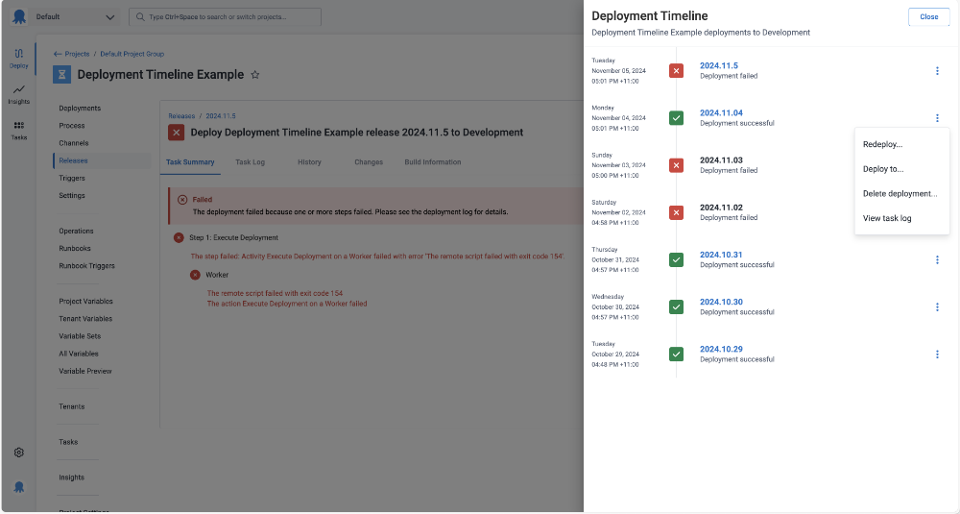Click the error icon beside Step 1: Execute Deployment
This screenshot has height=514, width=960.
coord(179,237)
